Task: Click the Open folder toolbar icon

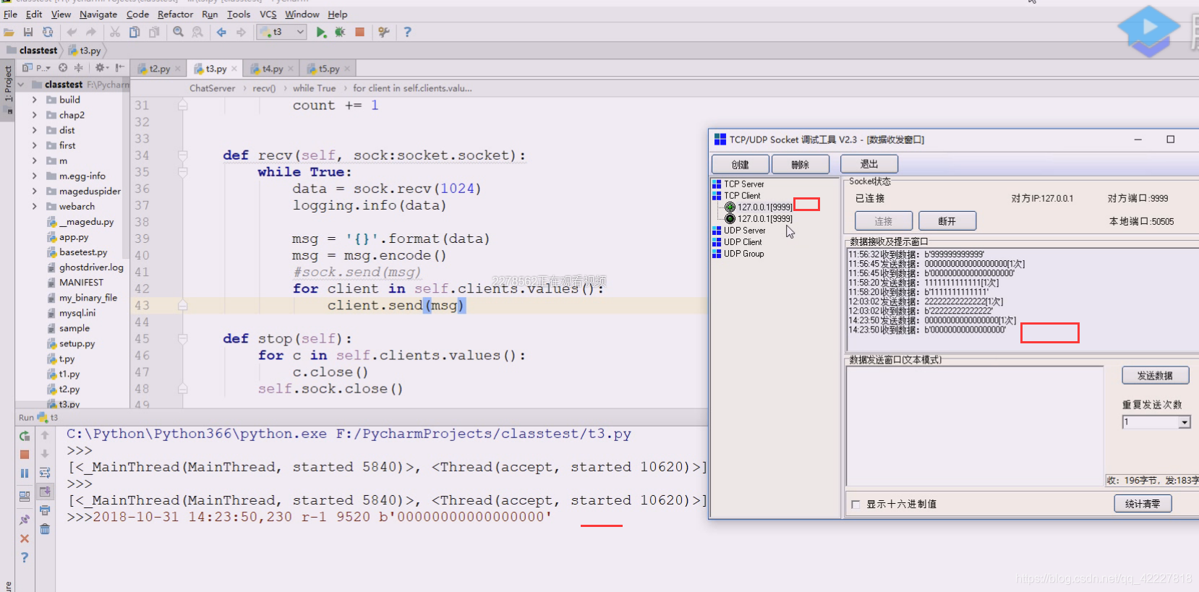Action: (x=9, y=32)
